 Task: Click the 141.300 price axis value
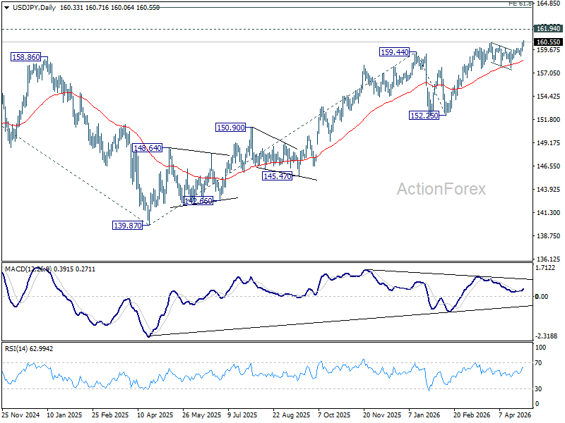click(549, 213)
